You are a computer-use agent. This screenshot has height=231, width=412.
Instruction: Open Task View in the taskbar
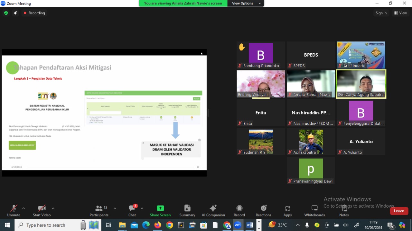[x=108, y=225]
